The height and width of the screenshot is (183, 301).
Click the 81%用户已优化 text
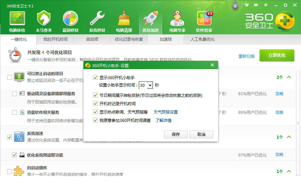253,94
